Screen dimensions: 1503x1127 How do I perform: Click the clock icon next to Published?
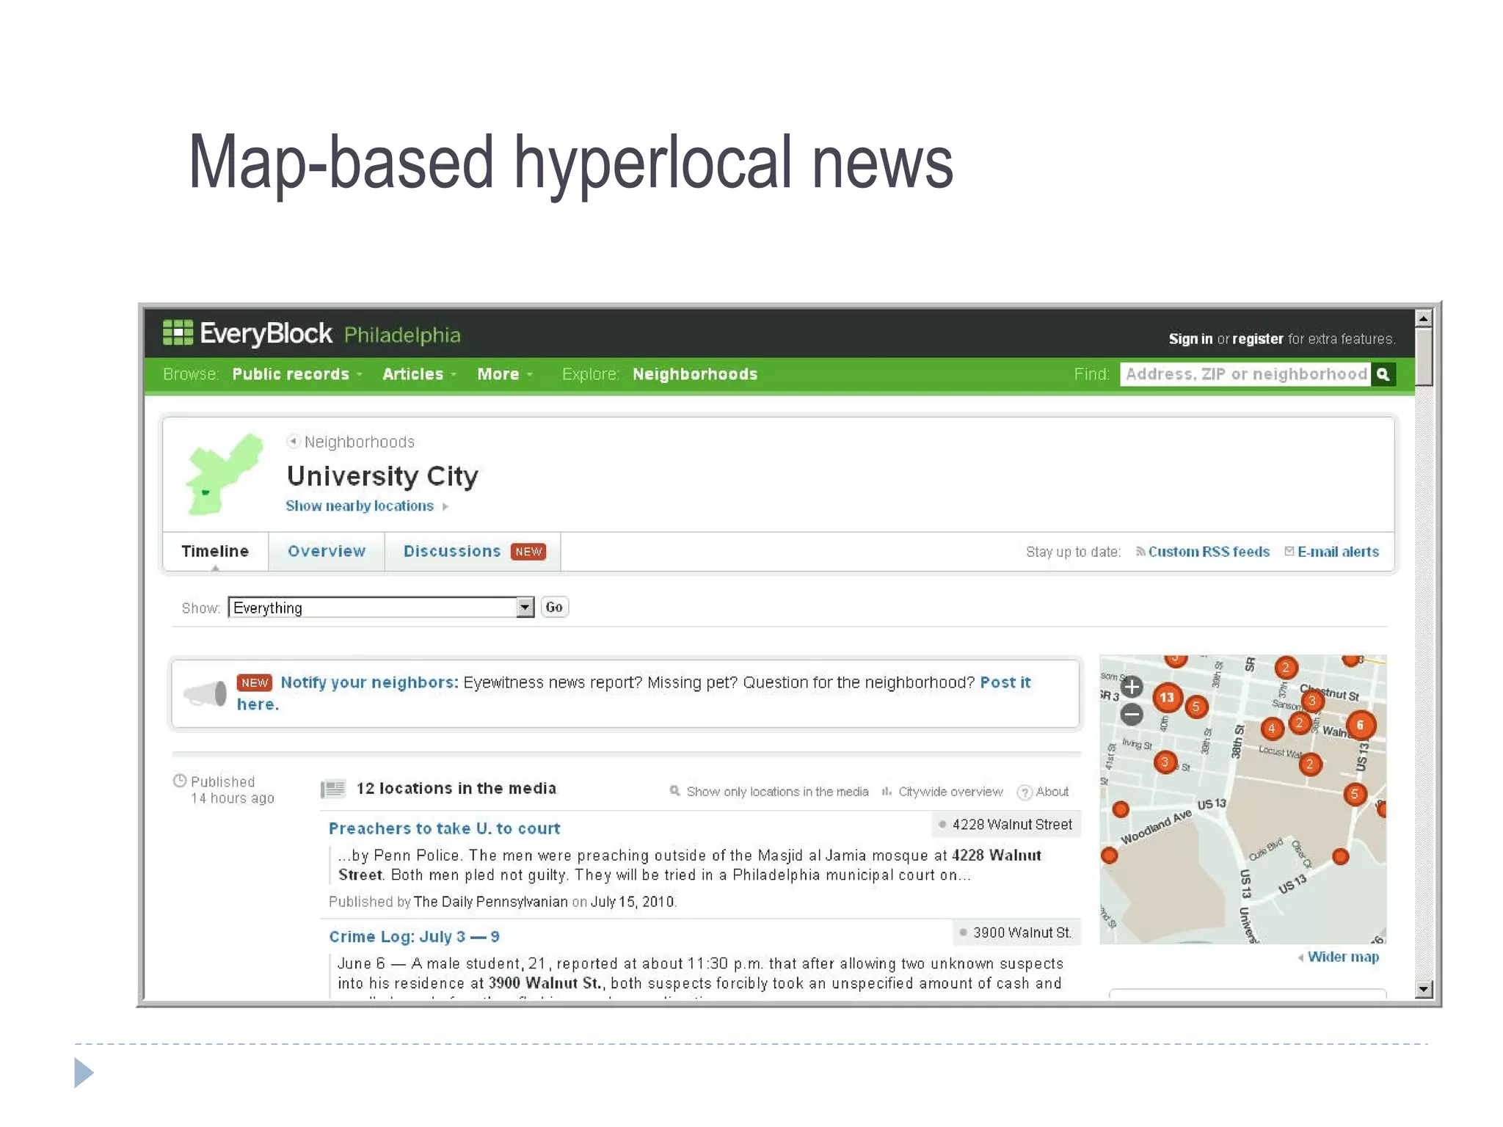pos(180,781)
